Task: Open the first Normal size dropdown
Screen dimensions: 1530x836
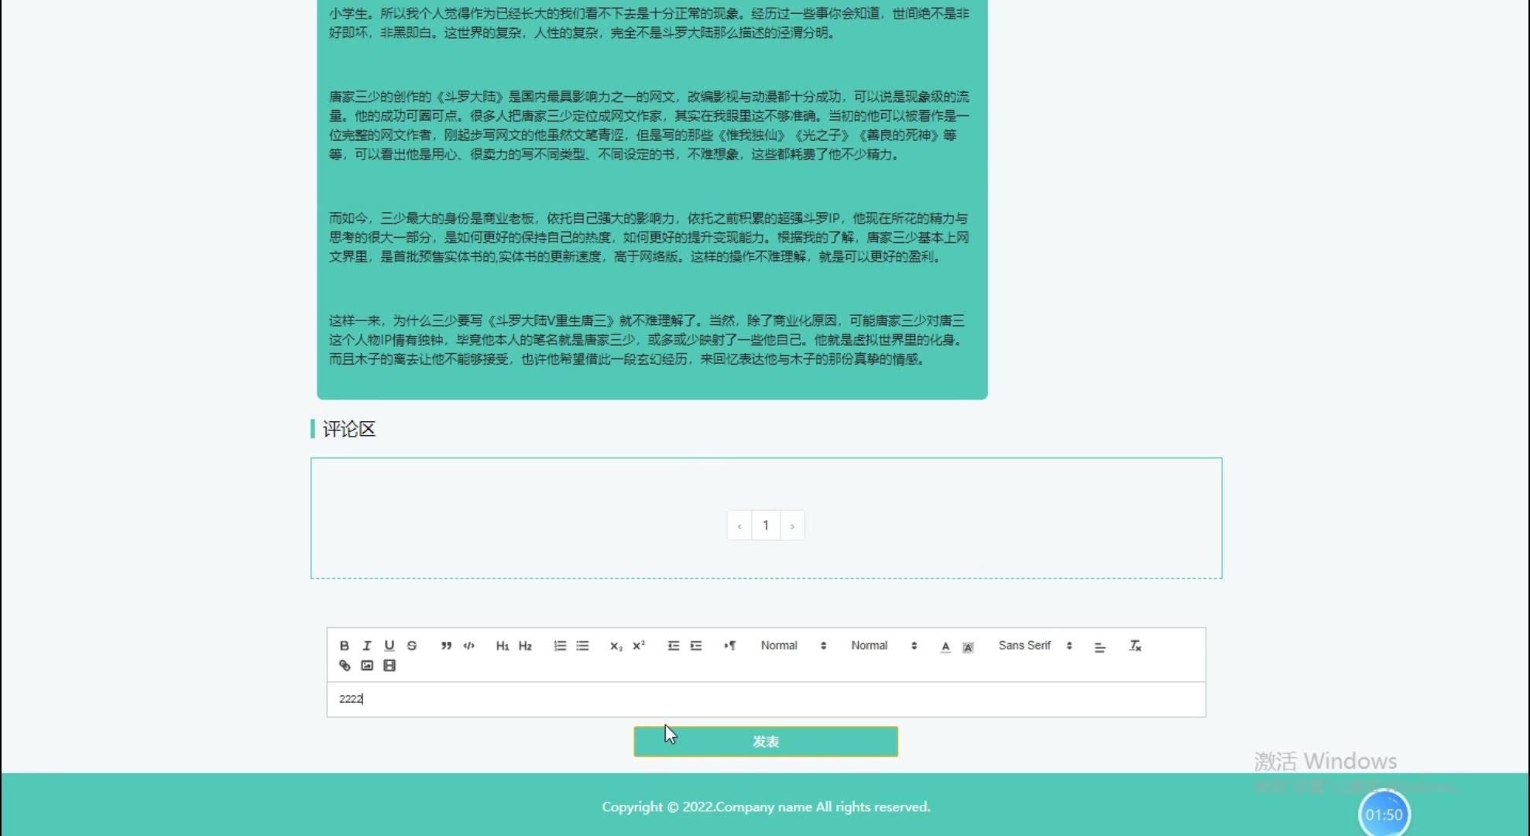Action: [793, 646]
